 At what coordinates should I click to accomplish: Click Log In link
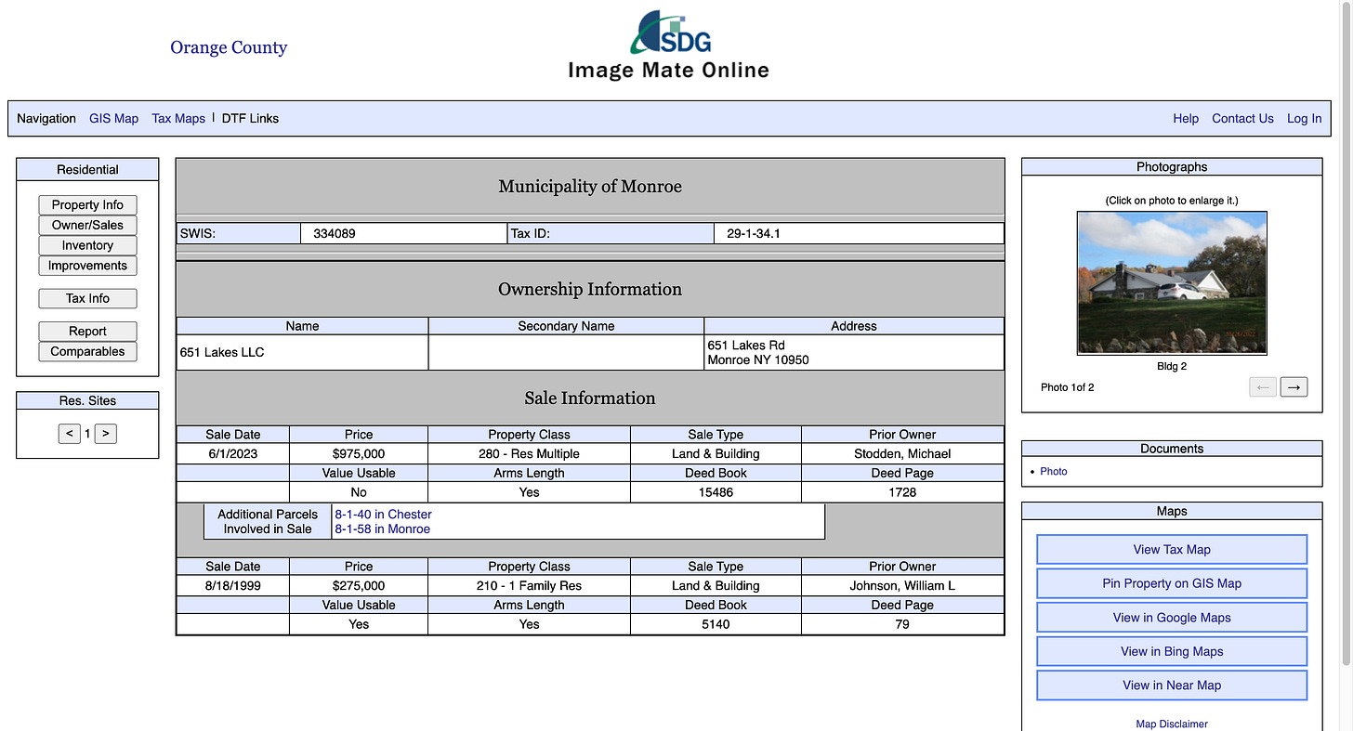pyautogui.click(x=1304, y=118)
